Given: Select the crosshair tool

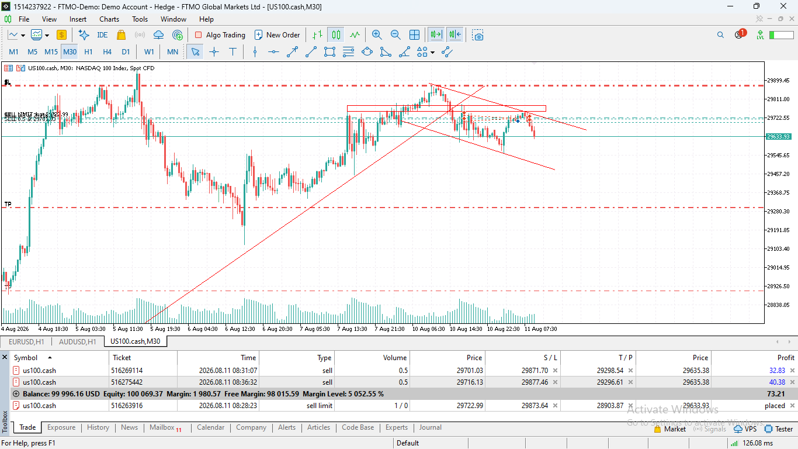Looking at the screenshot, I should (214, 51).
